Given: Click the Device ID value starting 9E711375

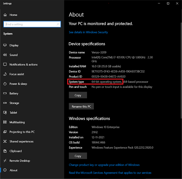Looking at the screenshot, I should pyautogui.click(x=118, y=72).
